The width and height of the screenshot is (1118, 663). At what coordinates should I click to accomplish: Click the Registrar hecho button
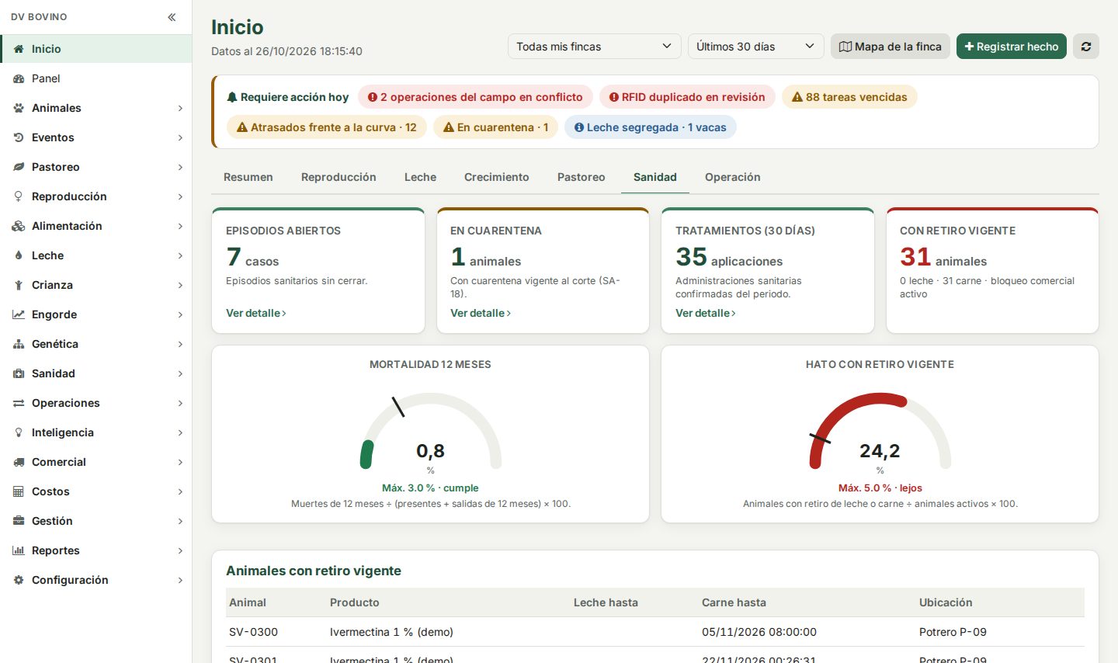click(x=1012, y=47)
